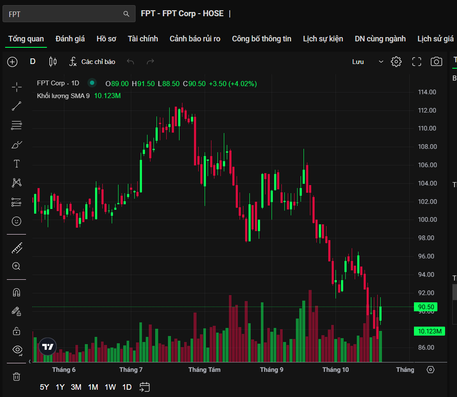Click the FPT stock search field

click(x=64, y=14)
